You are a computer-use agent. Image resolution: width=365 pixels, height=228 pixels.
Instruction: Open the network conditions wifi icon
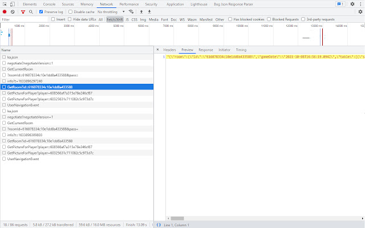pos(131,11)
